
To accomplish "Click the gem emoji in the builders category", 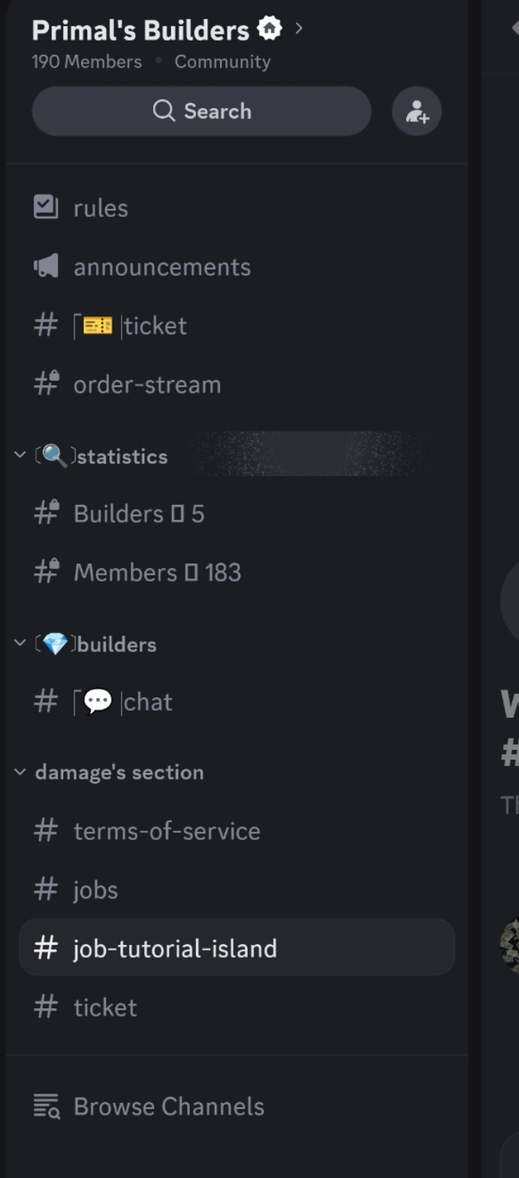I will pos(55,644).
